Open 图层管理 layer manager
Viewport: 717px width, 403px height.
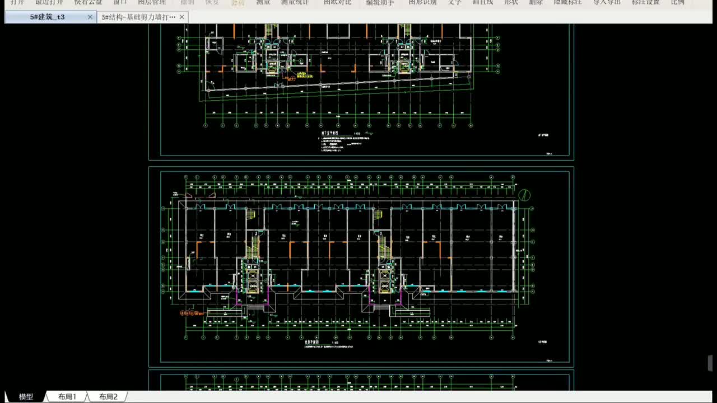152,2
